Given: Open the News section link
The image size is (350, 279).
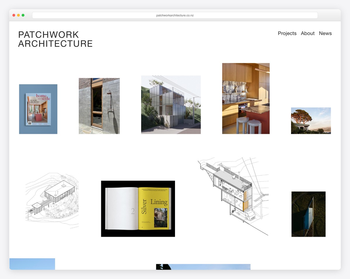Looking at the screenshot, I should 325,33.
